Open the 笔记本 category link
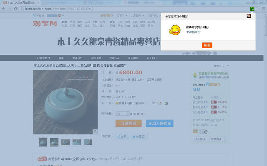The width and height of the screenshot is (267, 166). [x=151, y=22]
